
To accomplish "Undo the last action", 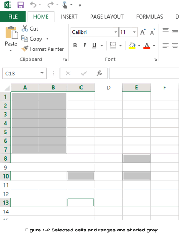I will point(33,5).
